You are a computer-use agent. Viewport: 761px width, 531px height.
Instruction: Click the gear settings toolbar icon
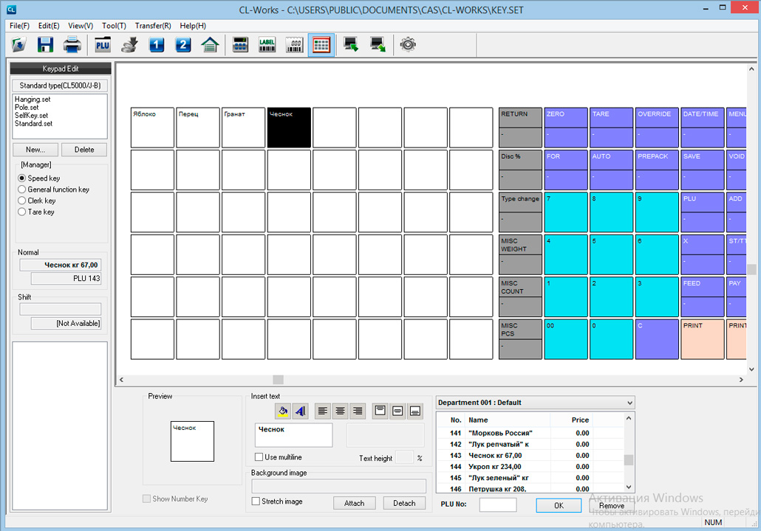pos(407,45)
